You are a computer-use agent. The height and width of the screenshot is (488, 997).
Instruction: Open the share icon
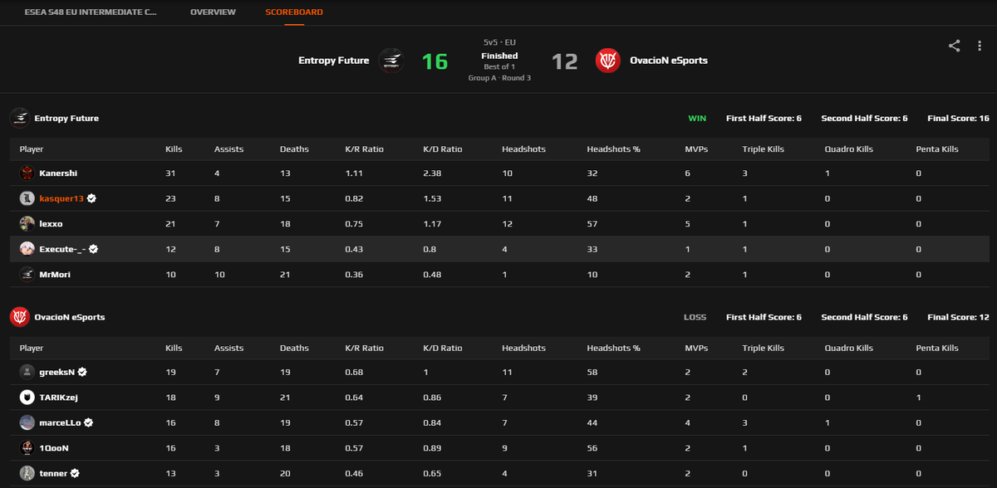tap(954, 46)
